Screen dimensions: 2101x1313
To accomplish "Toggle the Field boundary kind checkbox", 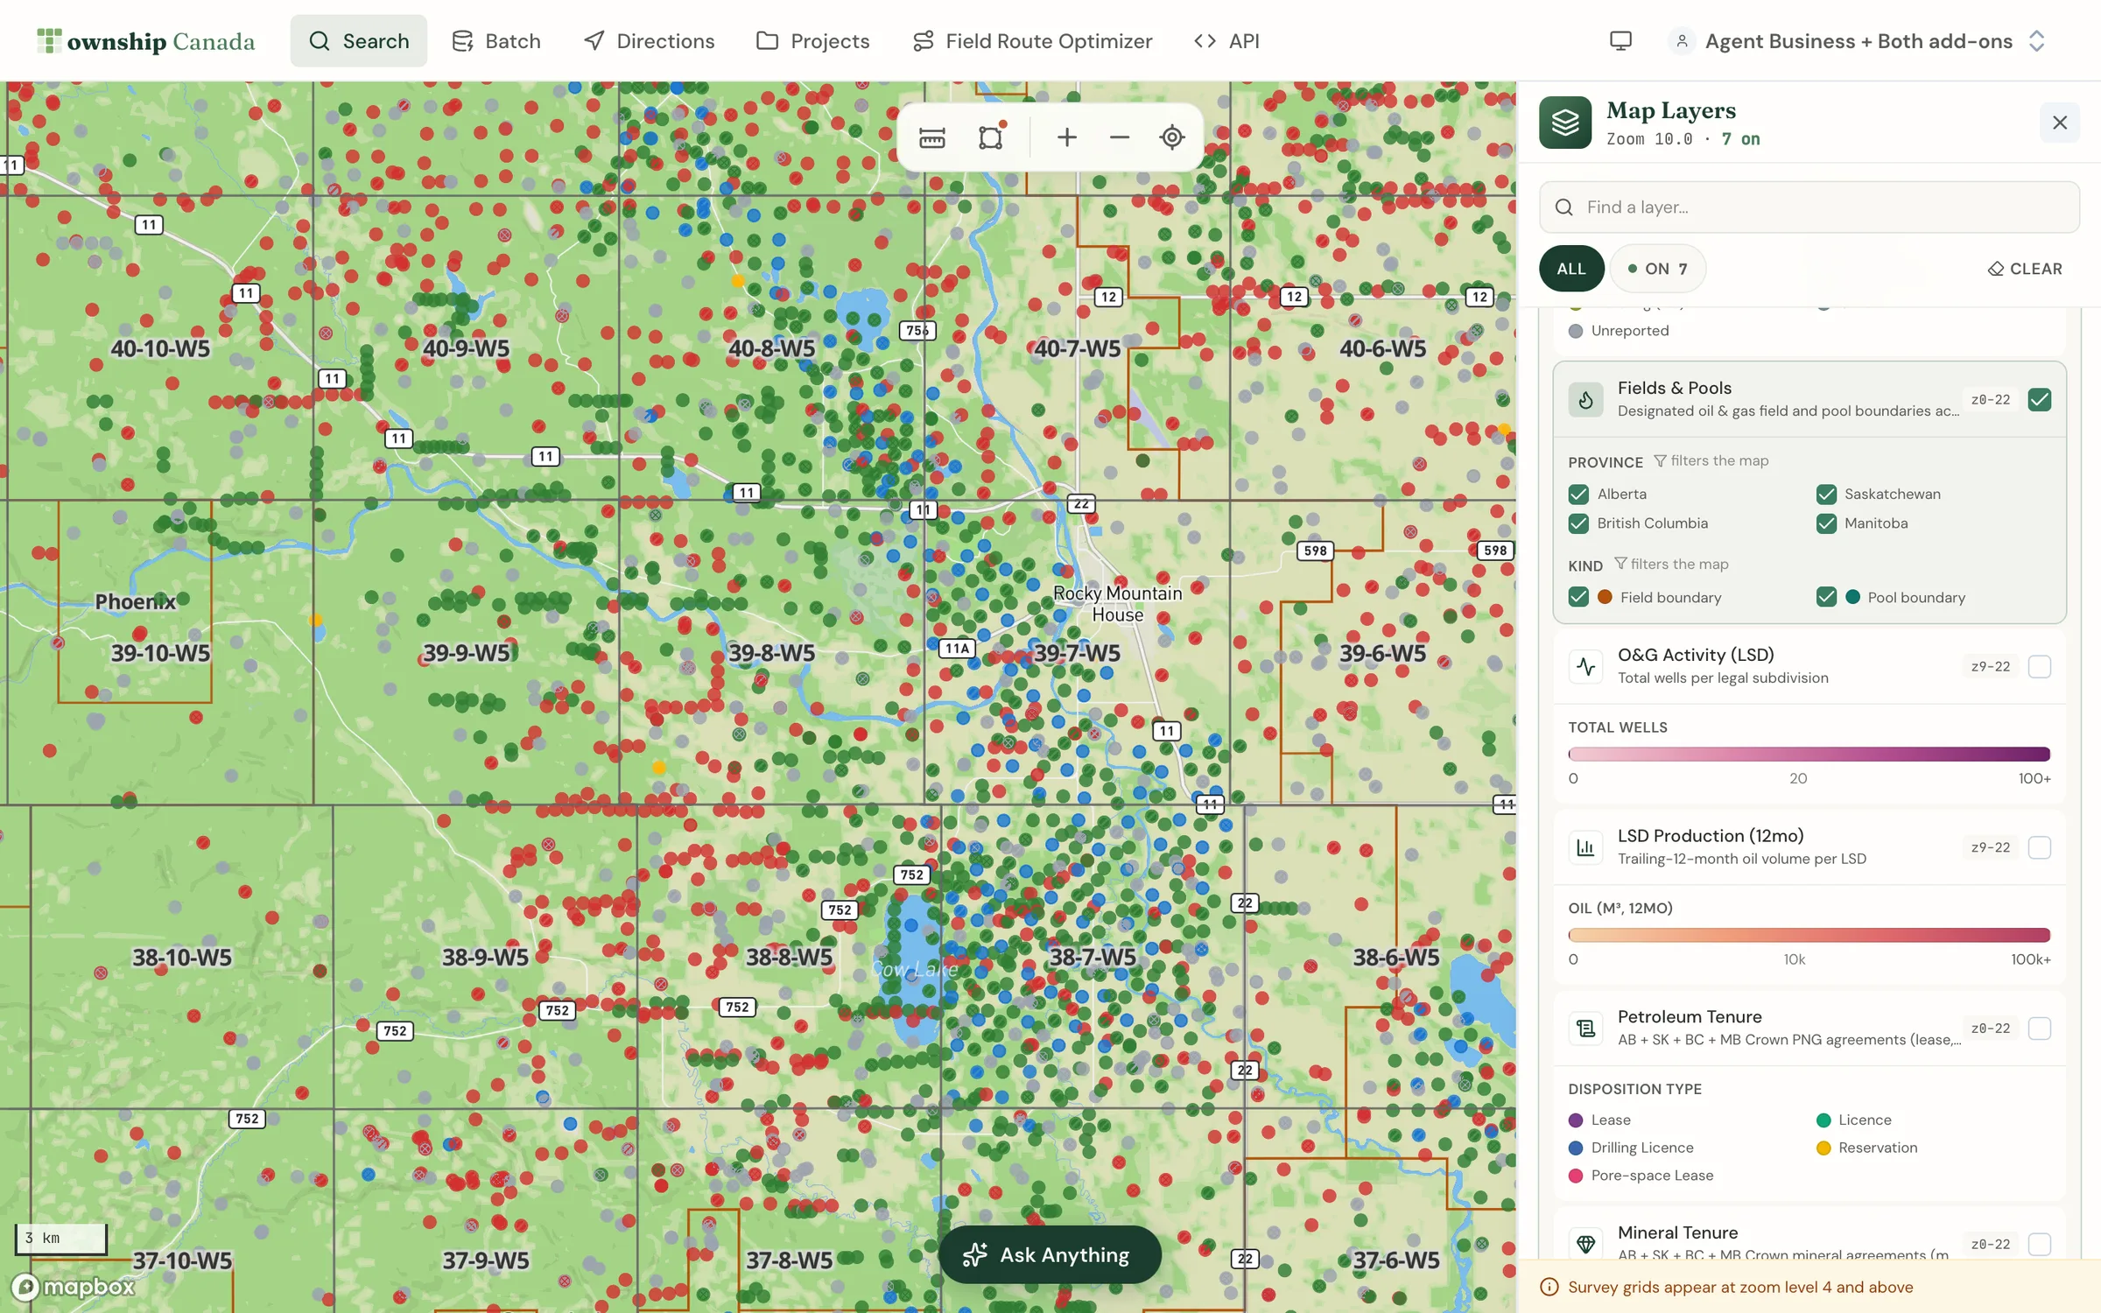I will point(1578,597).
